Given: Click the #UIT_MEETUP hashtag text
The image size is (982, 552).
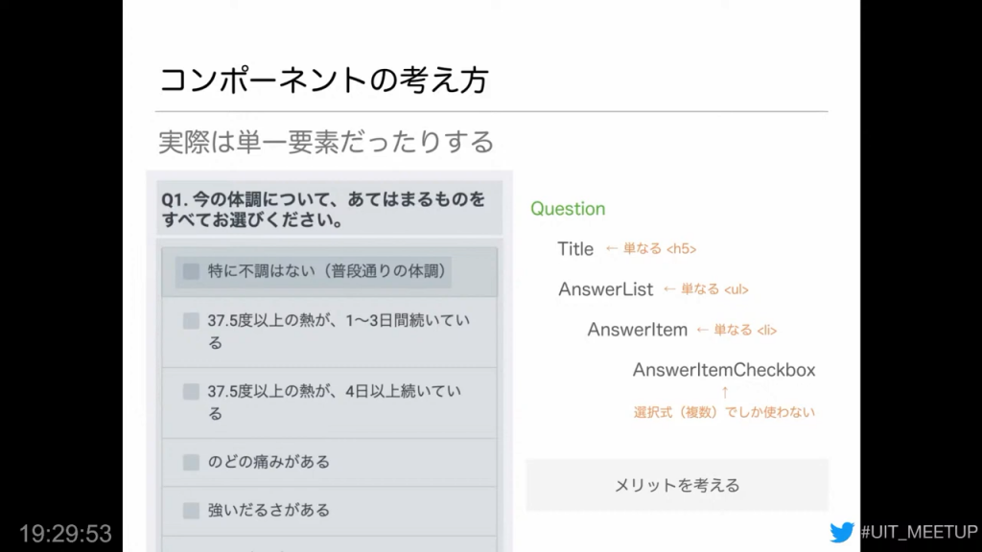Looking at the screenshot, I should pos(919,532).
